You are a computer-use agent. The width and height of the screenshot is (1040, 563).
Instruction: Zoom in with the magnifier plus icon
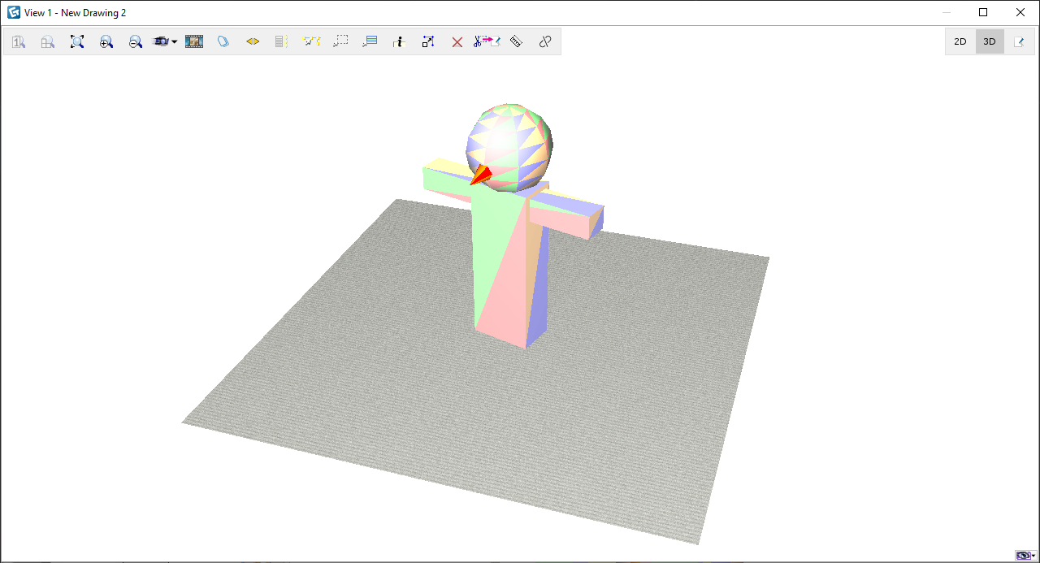pos(106,41)
